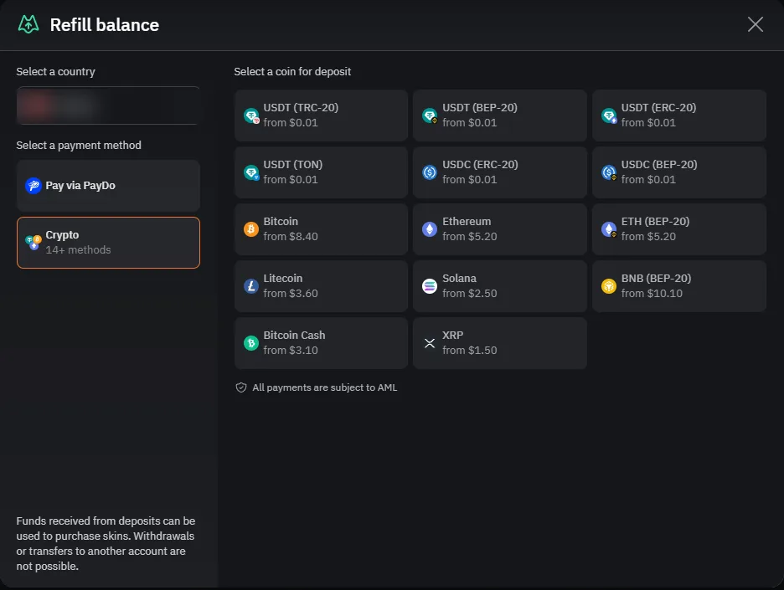Viewport: 784px width, 590px height.
Task: Click the green Bitcoin Cash icon
Action: [x=251, y=343]
